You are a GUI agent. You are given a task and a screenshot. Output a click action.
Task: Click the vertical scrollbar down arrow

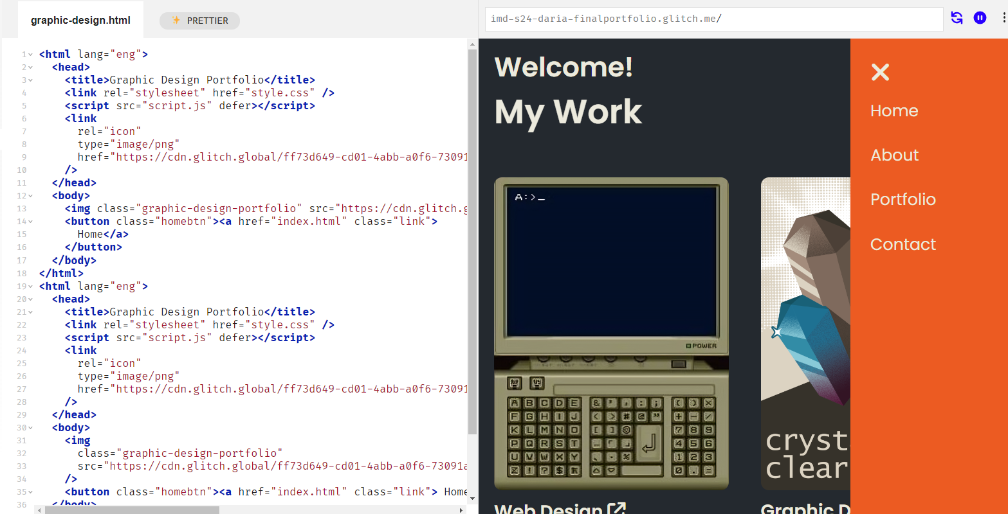472,499
